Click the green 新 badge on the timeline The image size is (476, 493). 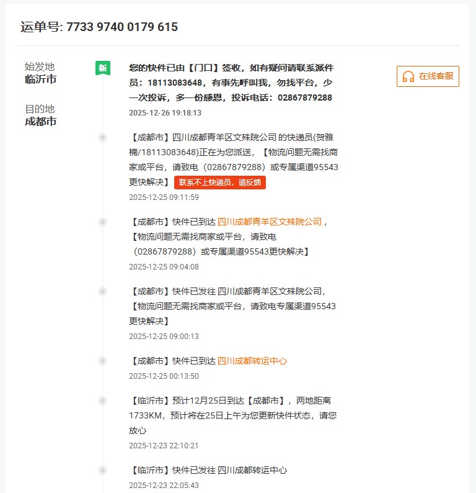click(x=103, y=68)
